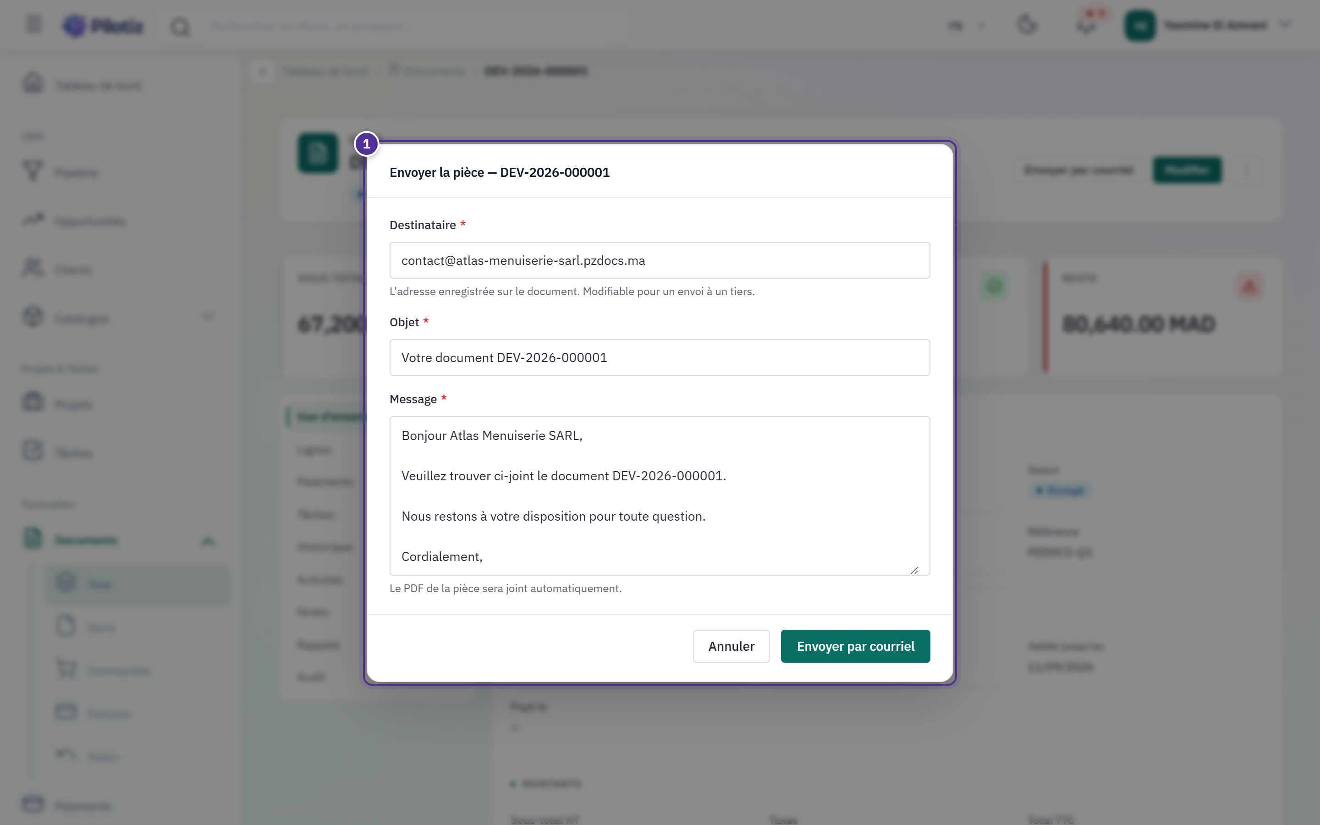Collapse the Documents section chevron in the sidebar
Viewport: 1320px width, 825px height.
click(208, 540)
